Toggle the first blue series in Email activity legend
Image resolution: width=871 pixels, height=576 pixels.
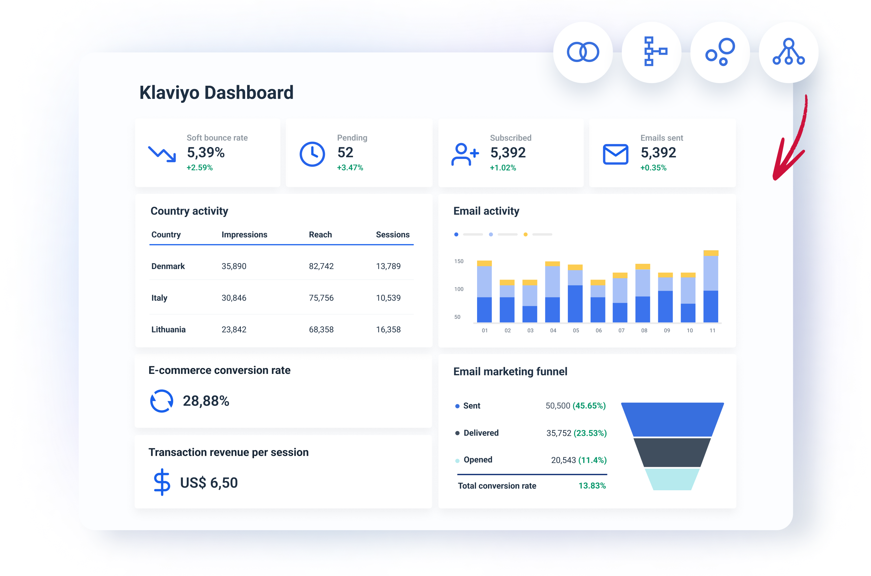pyautogui.click(x=456, y=234)
